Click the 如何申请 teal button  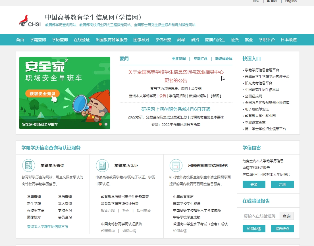(254, 229)
